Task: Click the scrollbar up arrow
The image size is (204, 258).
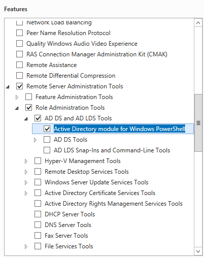Action: [198, 23]
